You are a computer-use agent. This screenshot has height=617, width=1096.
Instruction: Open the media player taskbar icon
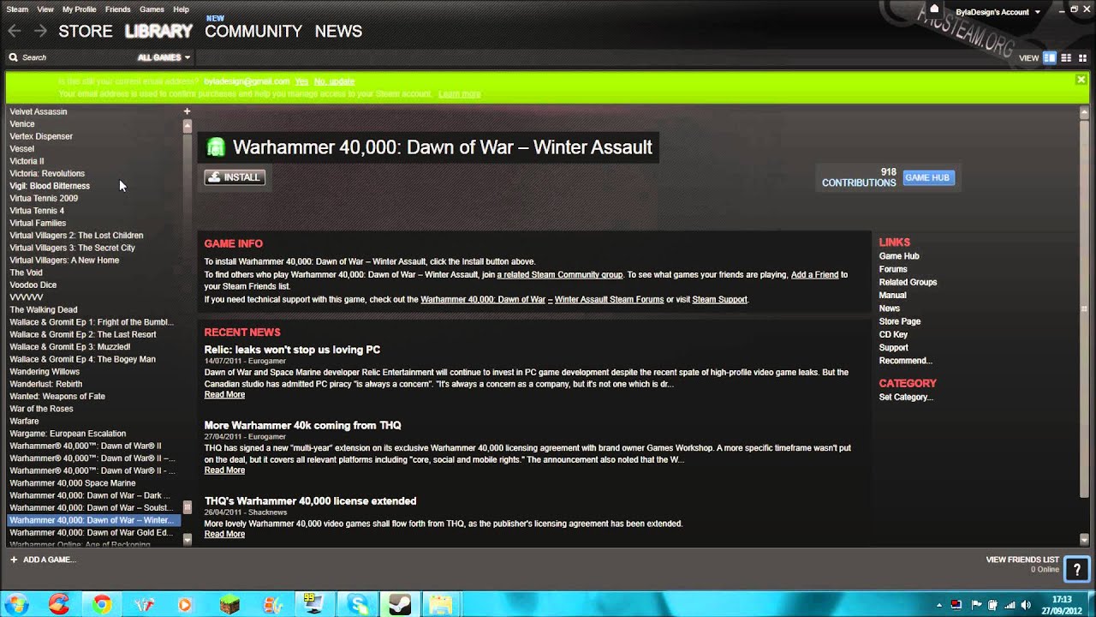185,605
